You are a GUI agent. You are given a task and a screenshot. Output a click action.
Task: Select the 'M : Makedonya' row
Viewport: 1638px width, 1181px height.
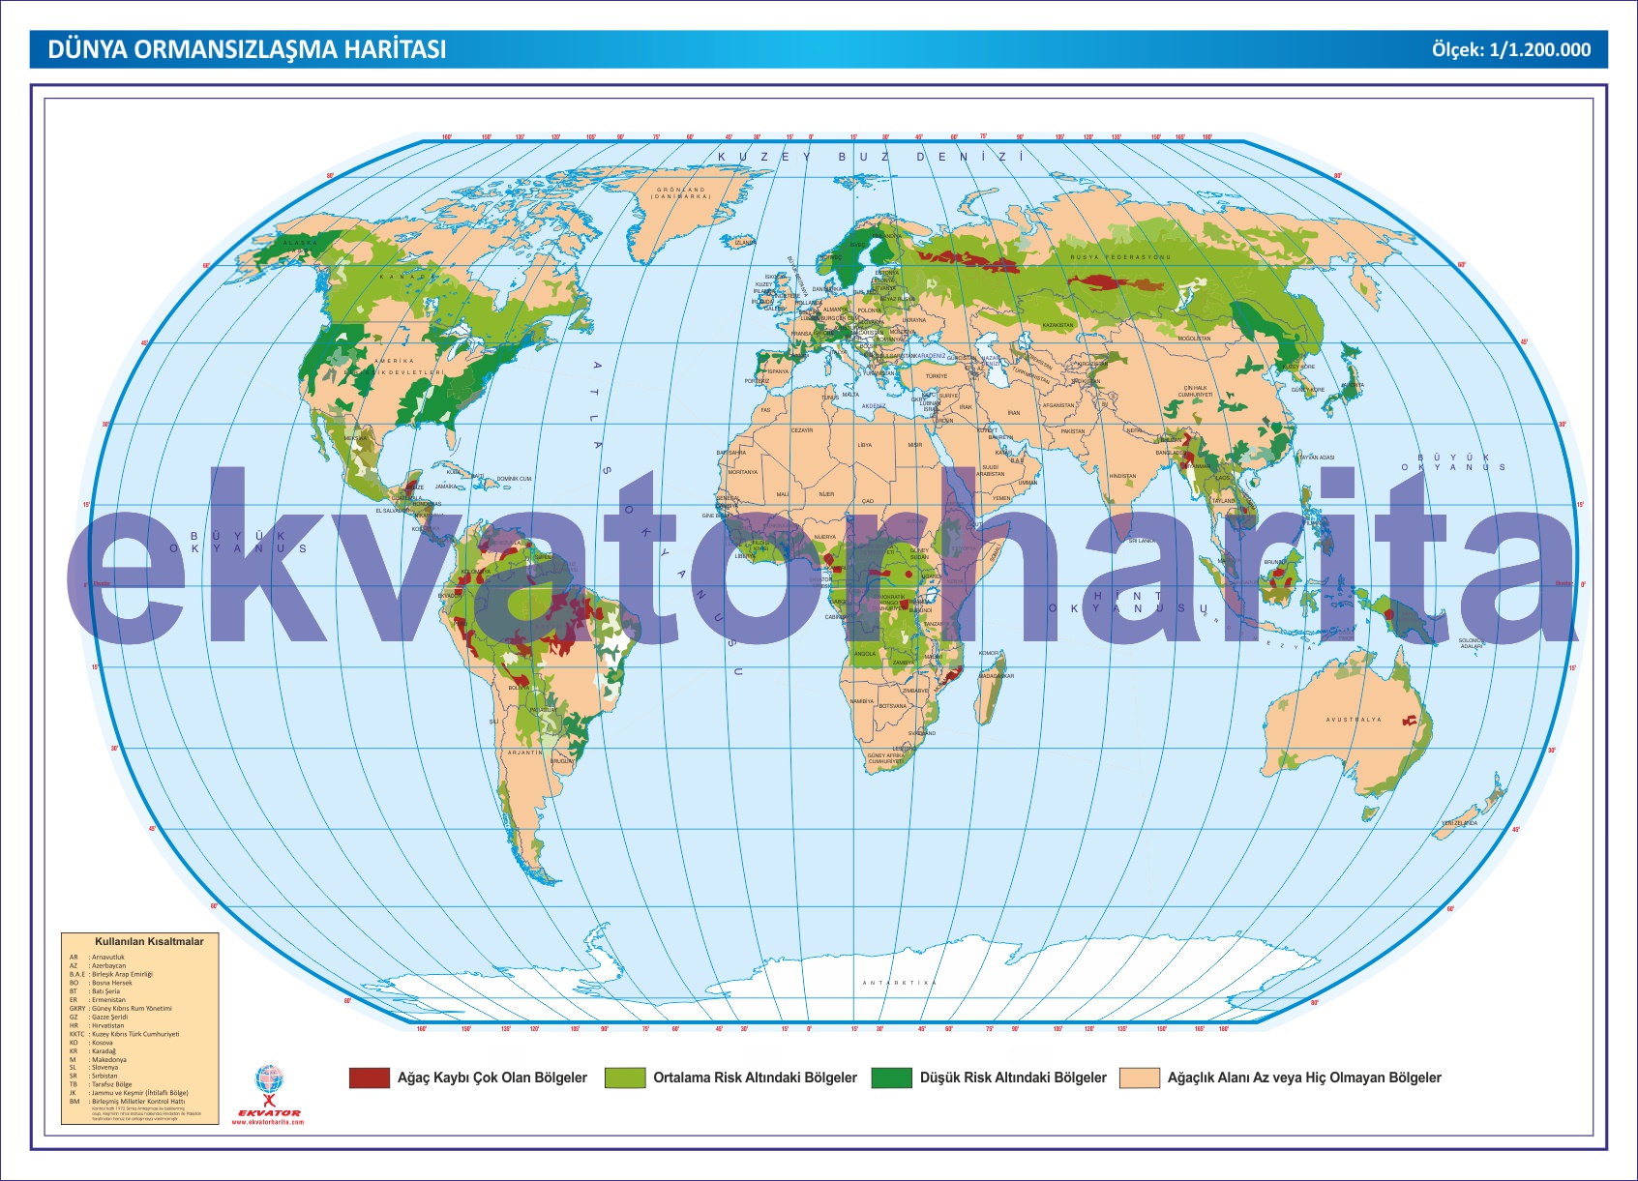(98, 1059)
